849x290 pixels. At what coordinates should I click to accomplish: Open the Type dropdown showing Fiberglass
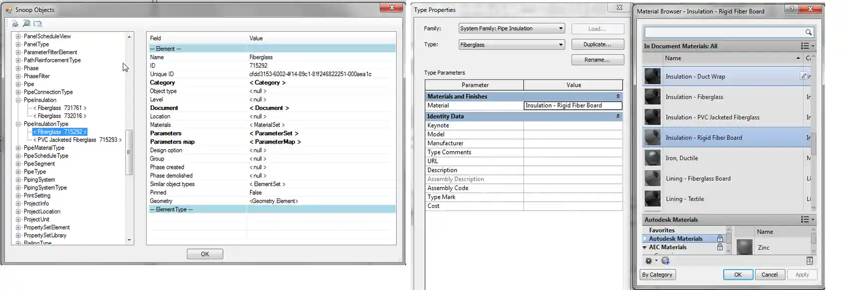[561, 45]
